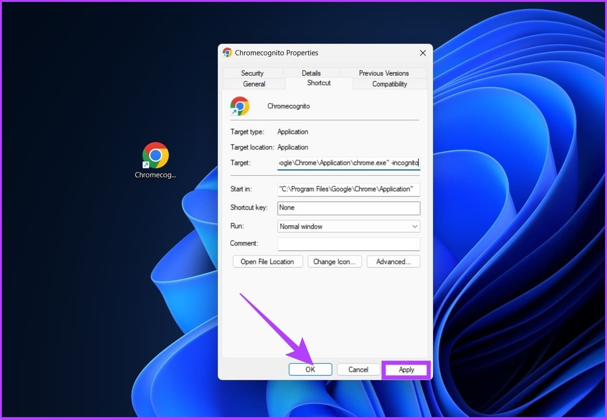Click the Apply button
607x420 pixels.
[406, 369]
